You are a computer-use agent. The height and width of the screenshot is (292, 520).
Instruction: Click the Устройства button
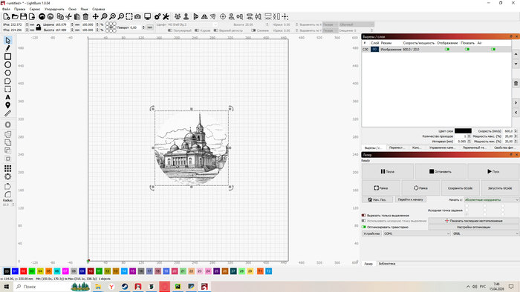click(371, 233)
